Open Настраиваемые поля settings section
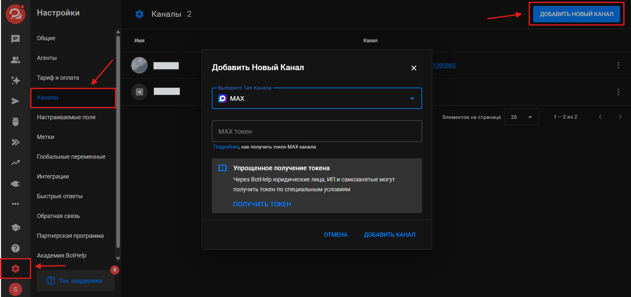This screenshot has height=297, width=631. 66,117
